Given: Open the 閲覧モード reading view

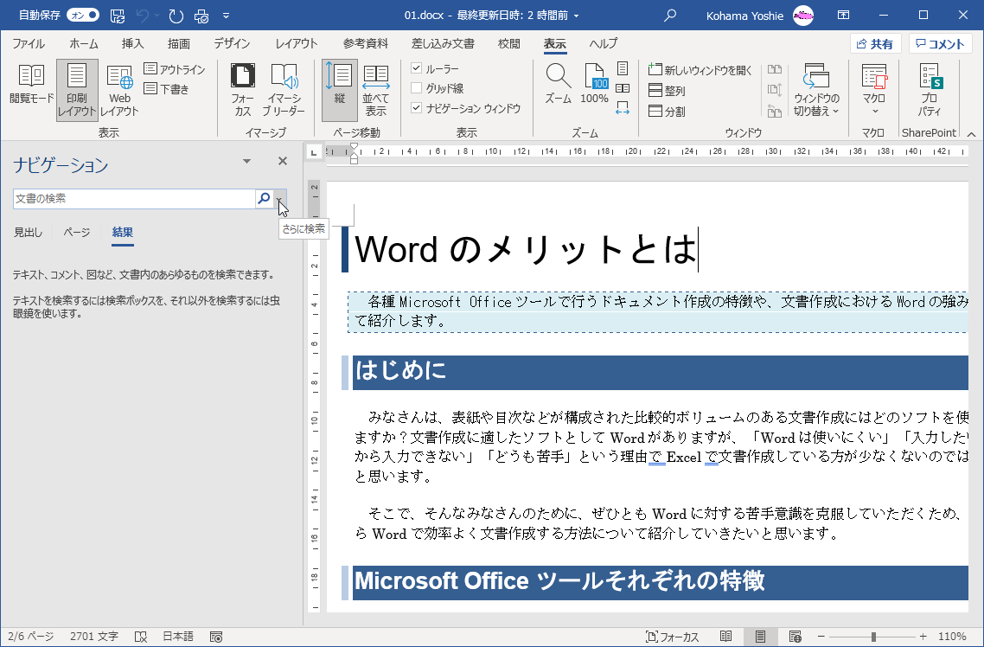Looking at the screenshot, I should [31, 89].
